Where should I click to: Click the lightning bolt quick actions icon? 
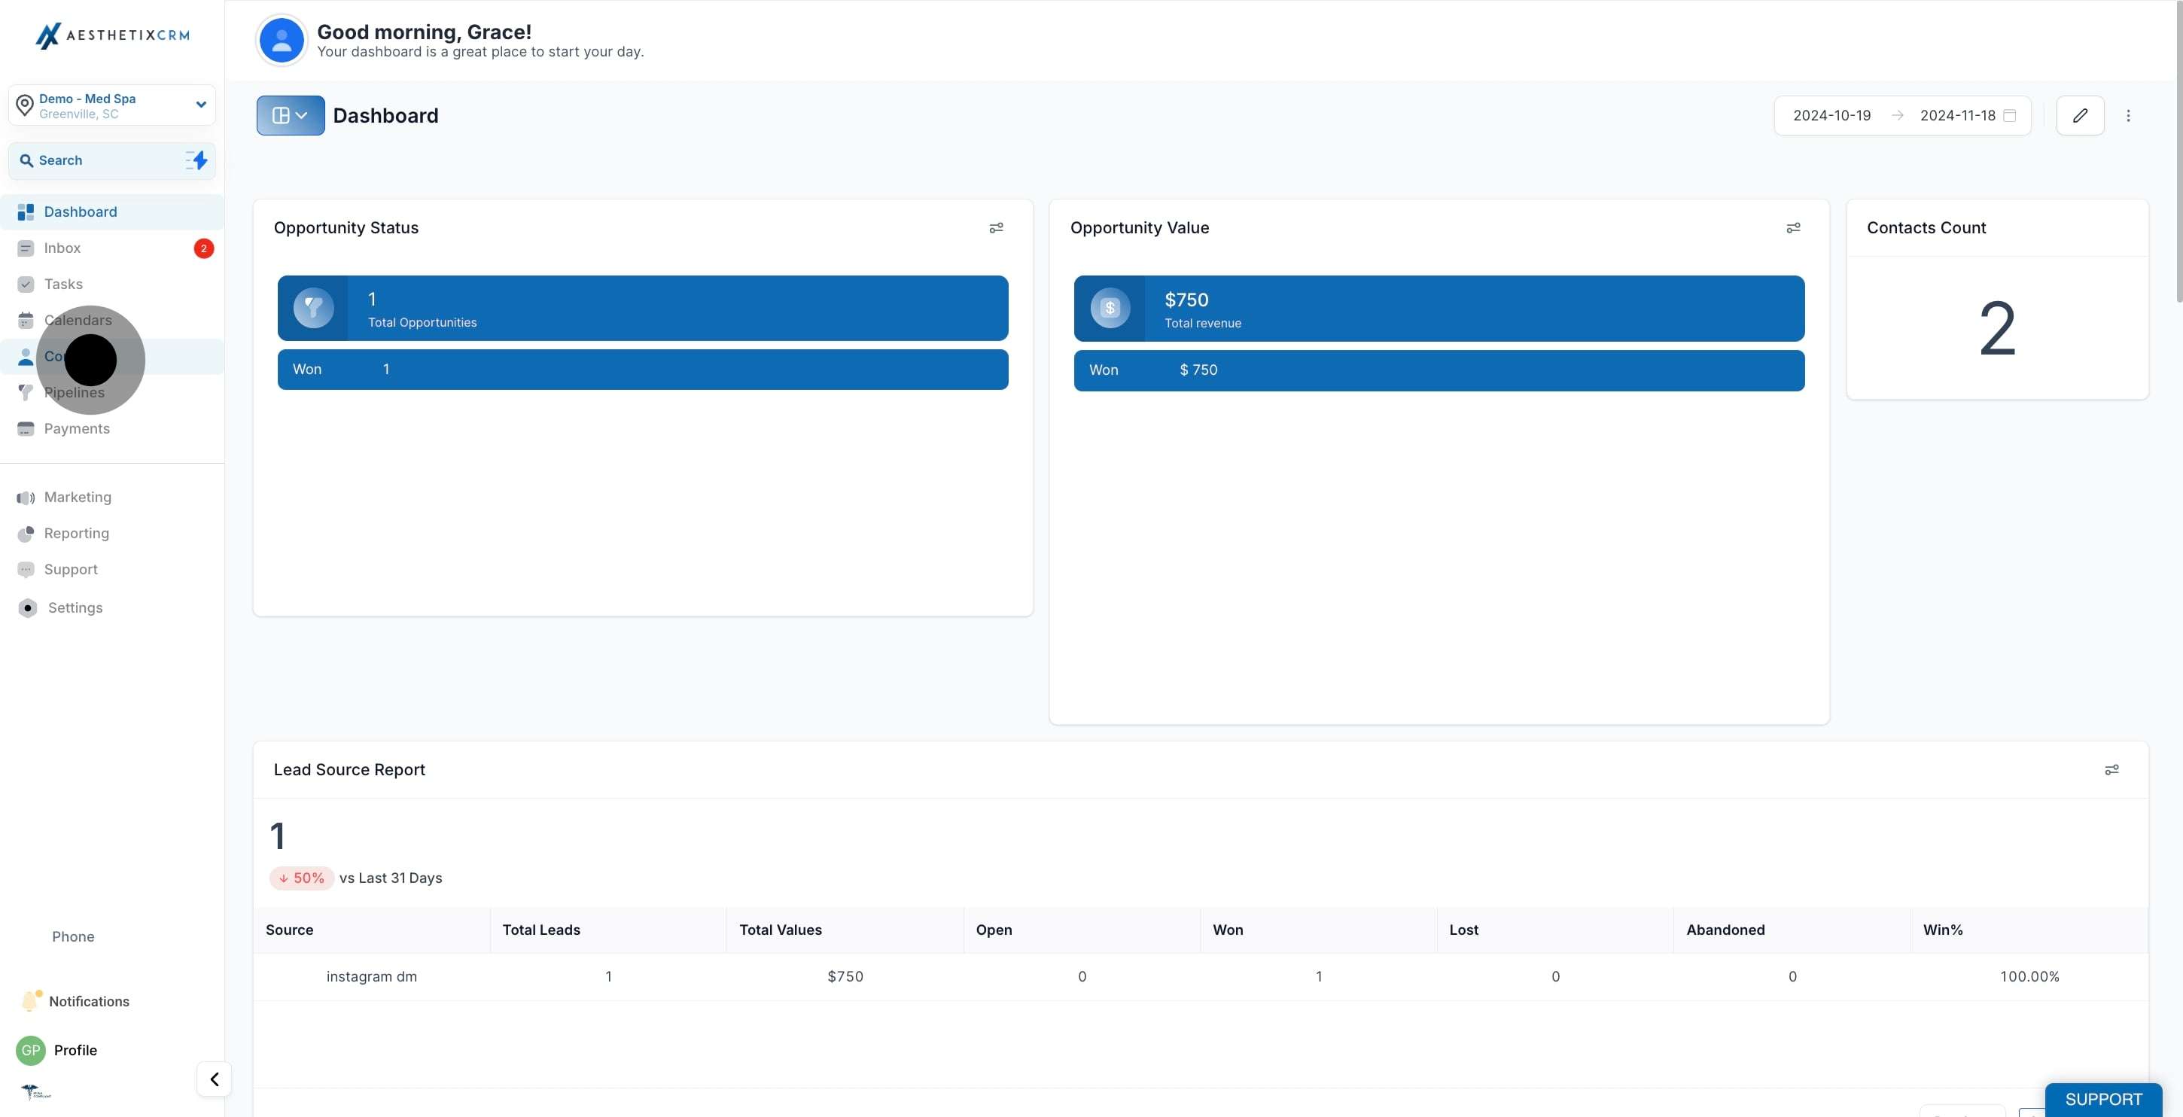coord(196,160)
